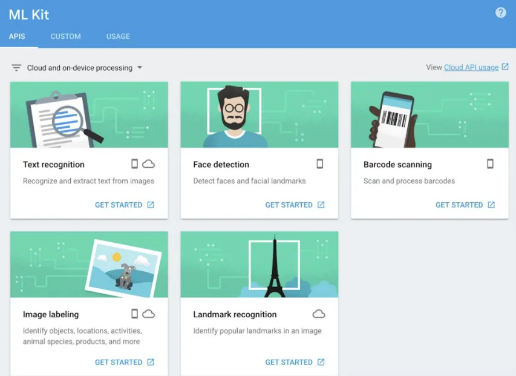Open the Cloud API usage link

pyautogui.click(x=471, y=67)
